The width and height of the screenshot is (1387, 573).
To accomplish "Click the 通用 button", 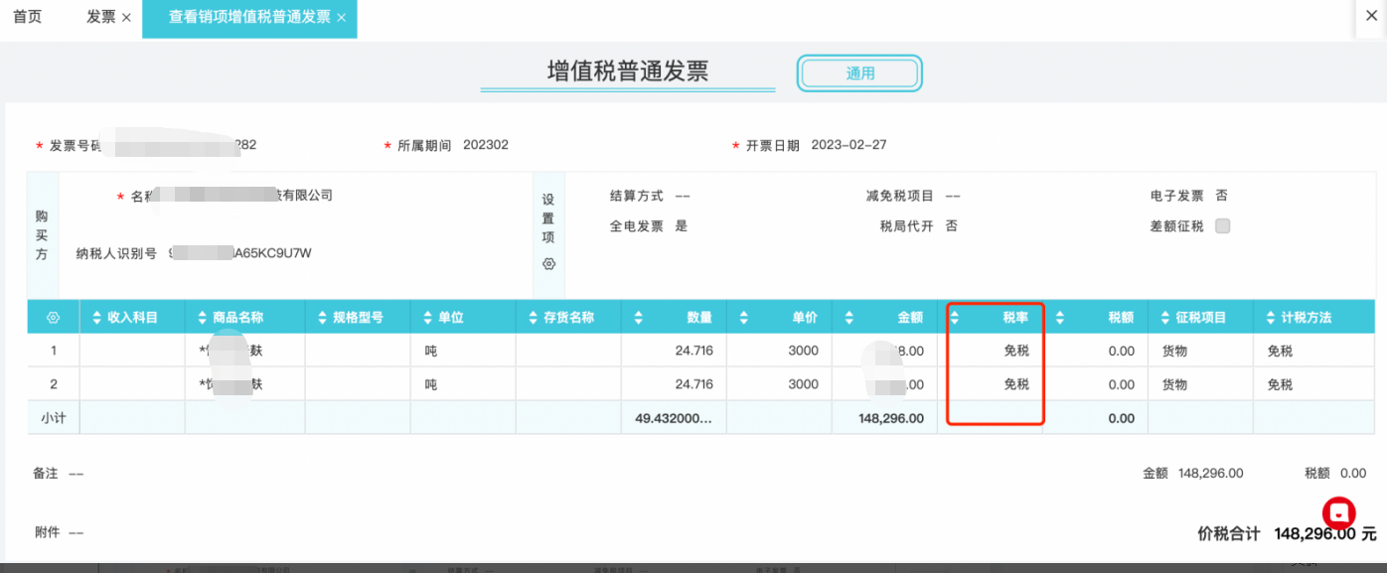I will coord(859,73).
